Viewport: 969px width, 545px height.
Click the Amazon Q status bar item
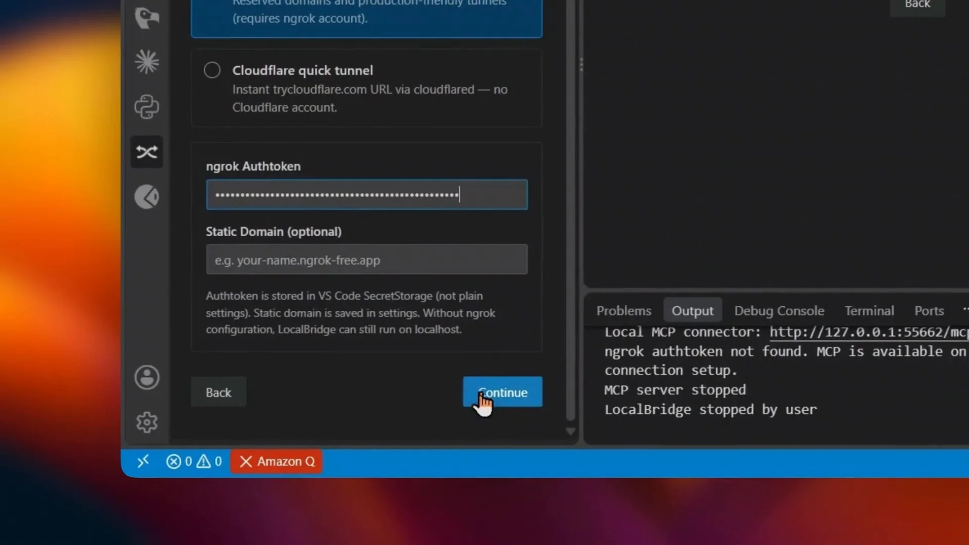[x=277, y=461]
